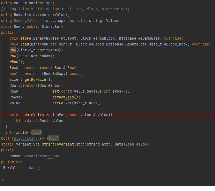Click DataTypes parameter type in StringToVariant
Screen dimensions: 215x191
pyautogui.click(x=124, y=144)
